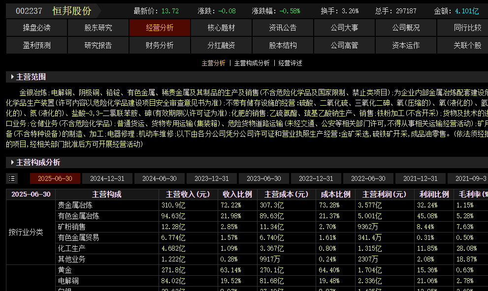The width and height of the screenshot is (488, 291).
Task: Select the 经营分析 tab
Action: pos(160,28)
